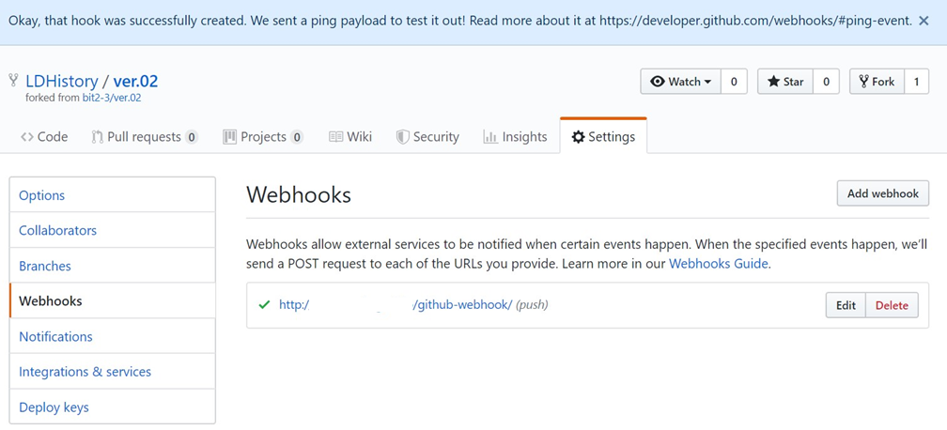Open the Insights tab
The image size is (947, 430).
point(515,137)
